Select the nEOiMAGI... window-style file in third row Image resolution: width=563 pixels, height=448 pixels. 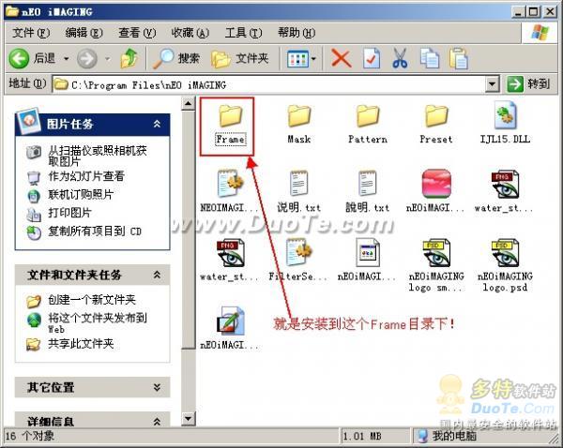[368, 252]
